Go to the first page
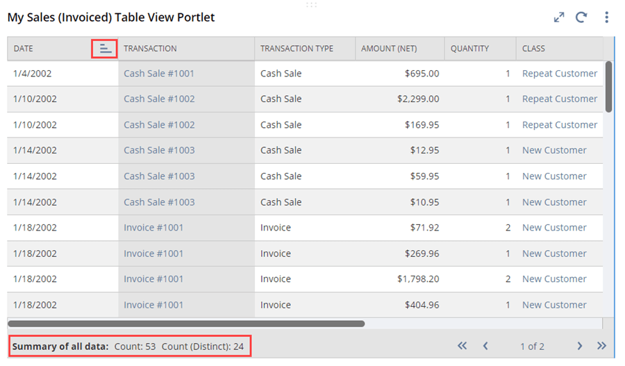The width and height of the screenshot is (625, 366). (462, 346)
